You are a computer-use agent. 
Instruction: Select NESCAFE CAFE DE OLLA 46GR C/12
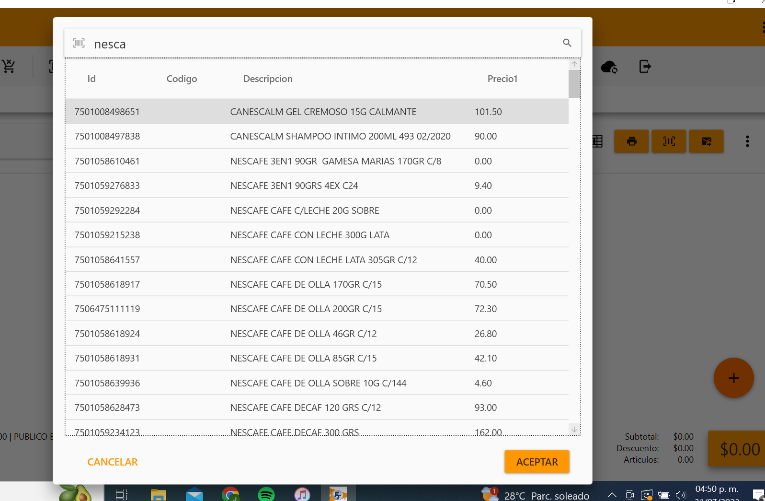[317, 334]
